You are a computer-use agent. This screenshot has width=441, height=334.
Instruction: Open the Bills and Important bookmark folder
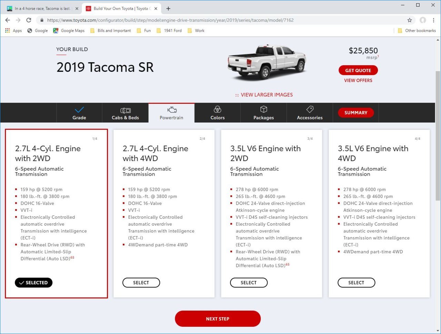point(110,31)
